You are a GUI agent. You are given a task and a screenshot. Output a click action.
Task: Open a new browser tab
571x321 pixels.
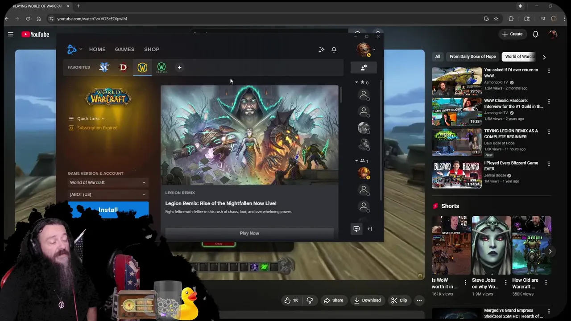click(x=78, y=6)
